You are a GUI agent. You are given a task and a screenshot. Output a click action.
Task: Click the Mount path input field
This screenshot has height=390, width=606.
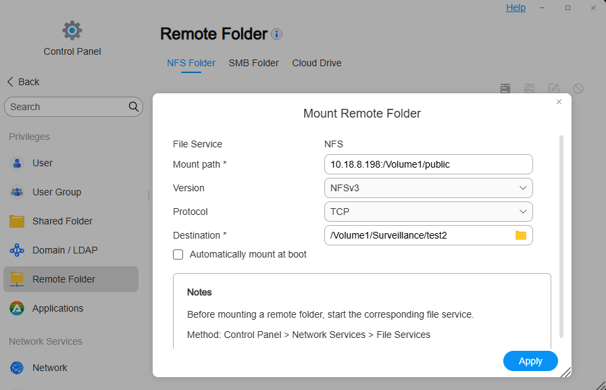click(428, 164)
